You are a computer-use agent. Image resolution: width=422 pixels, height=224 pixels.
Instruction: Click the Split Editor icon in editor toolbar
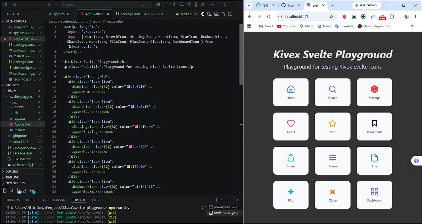pos(230,14)
